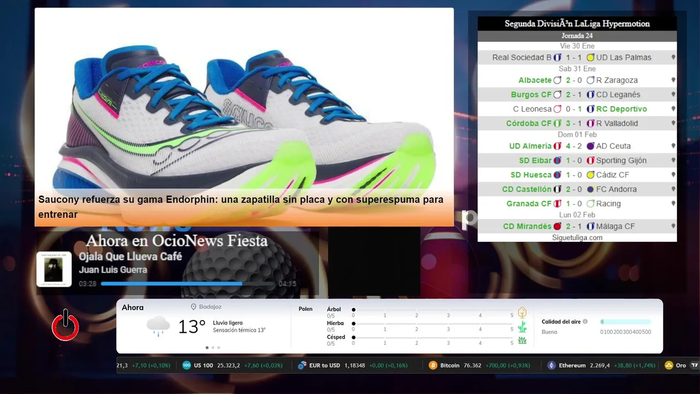Click the air quality index bar

(x=626, y=322)
